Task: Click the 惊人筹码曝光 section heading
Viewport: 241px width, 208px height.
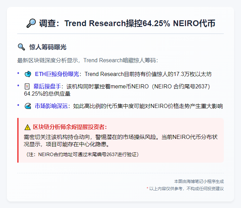Action: 48,47
